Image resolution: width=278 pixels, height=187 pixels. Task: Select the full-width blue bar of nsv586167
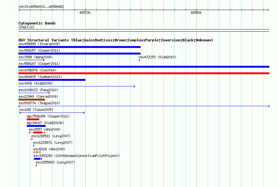pos(144,67)
